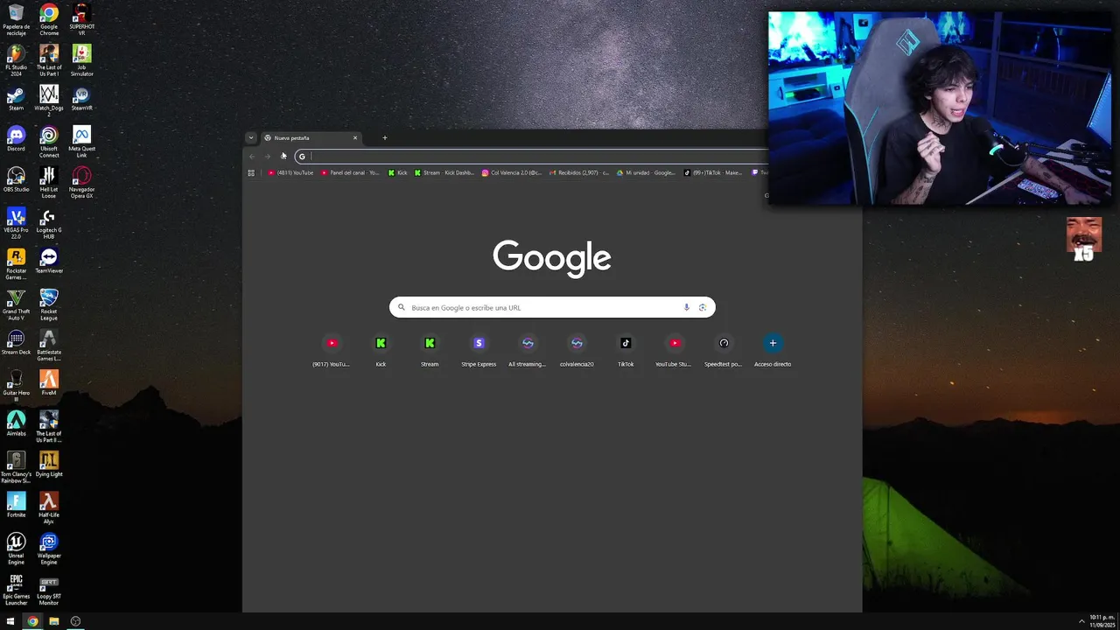This screenshot has width=1120, height=630.
Task: Open a new tab with the plus button
Action: pos(384,137)
